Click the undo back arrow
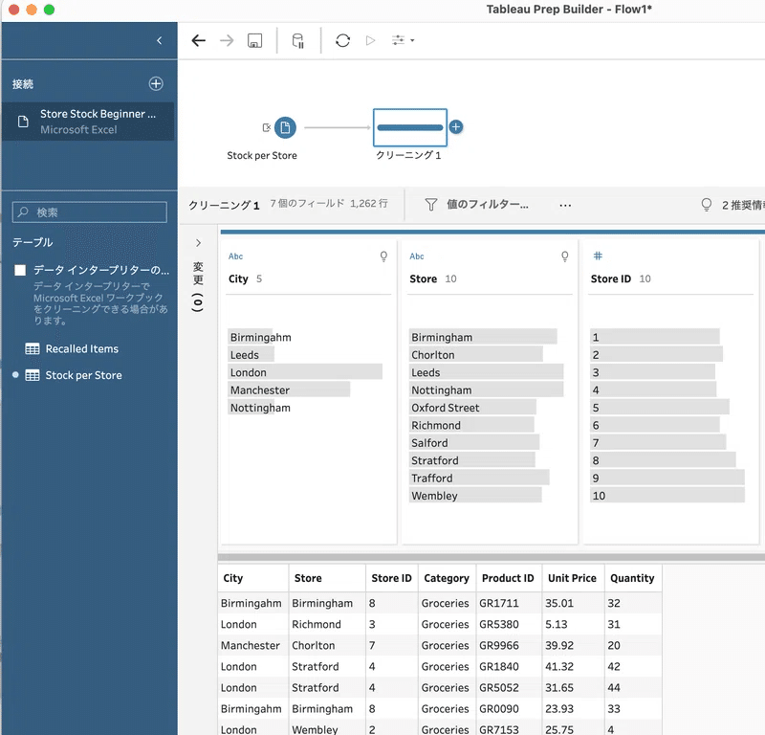This screenshot has width=765, height=735. coord(199,40)
